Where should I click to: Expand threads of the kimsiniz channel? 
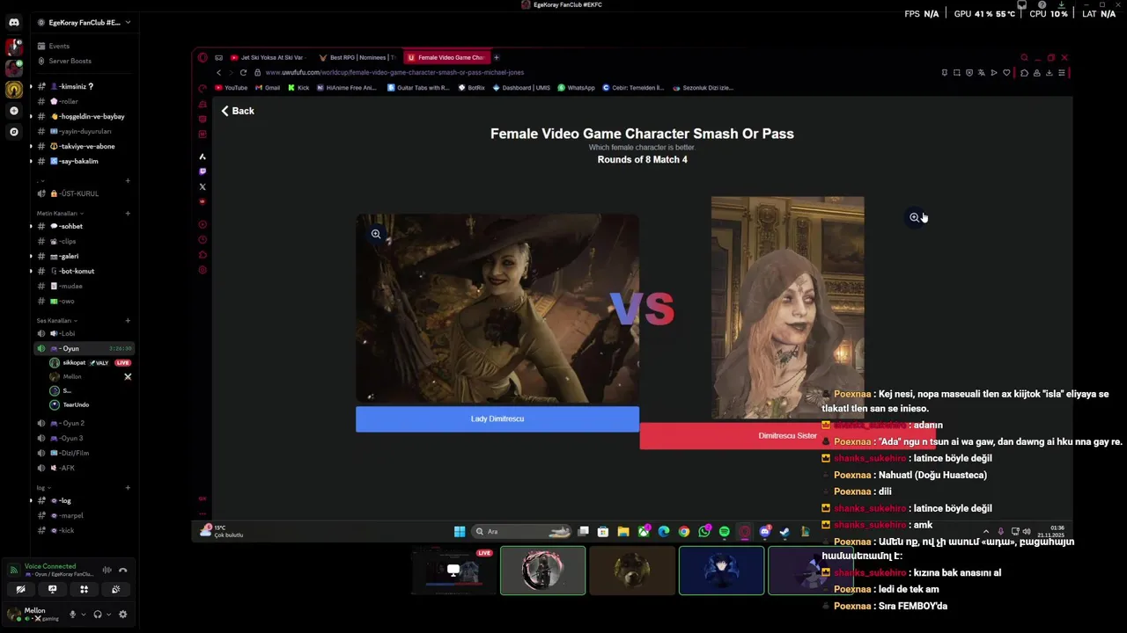[x=31, y=86]
